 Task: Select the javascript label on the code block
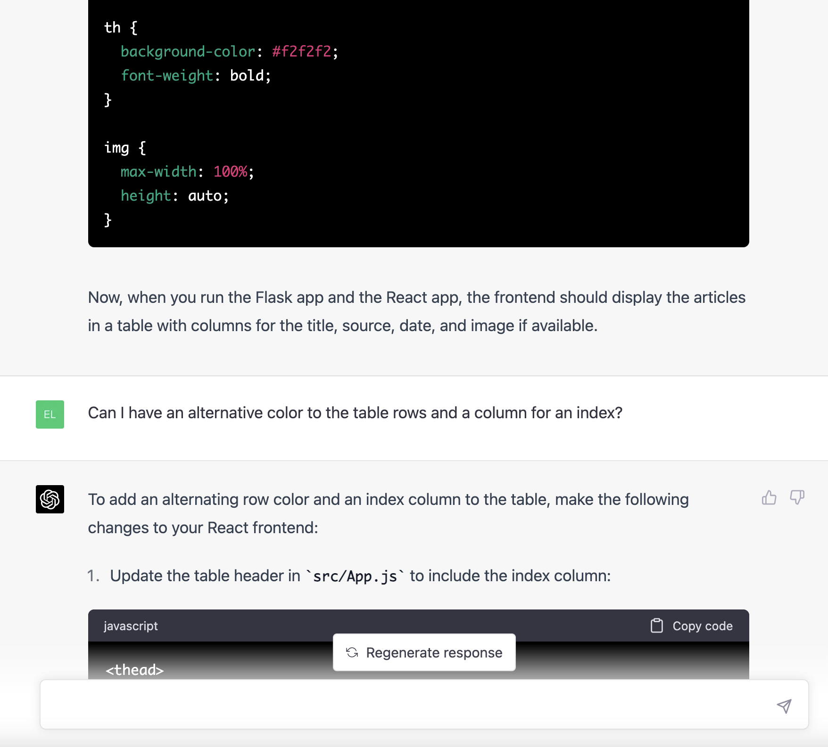pyautogui.click(x=131, y=625)
